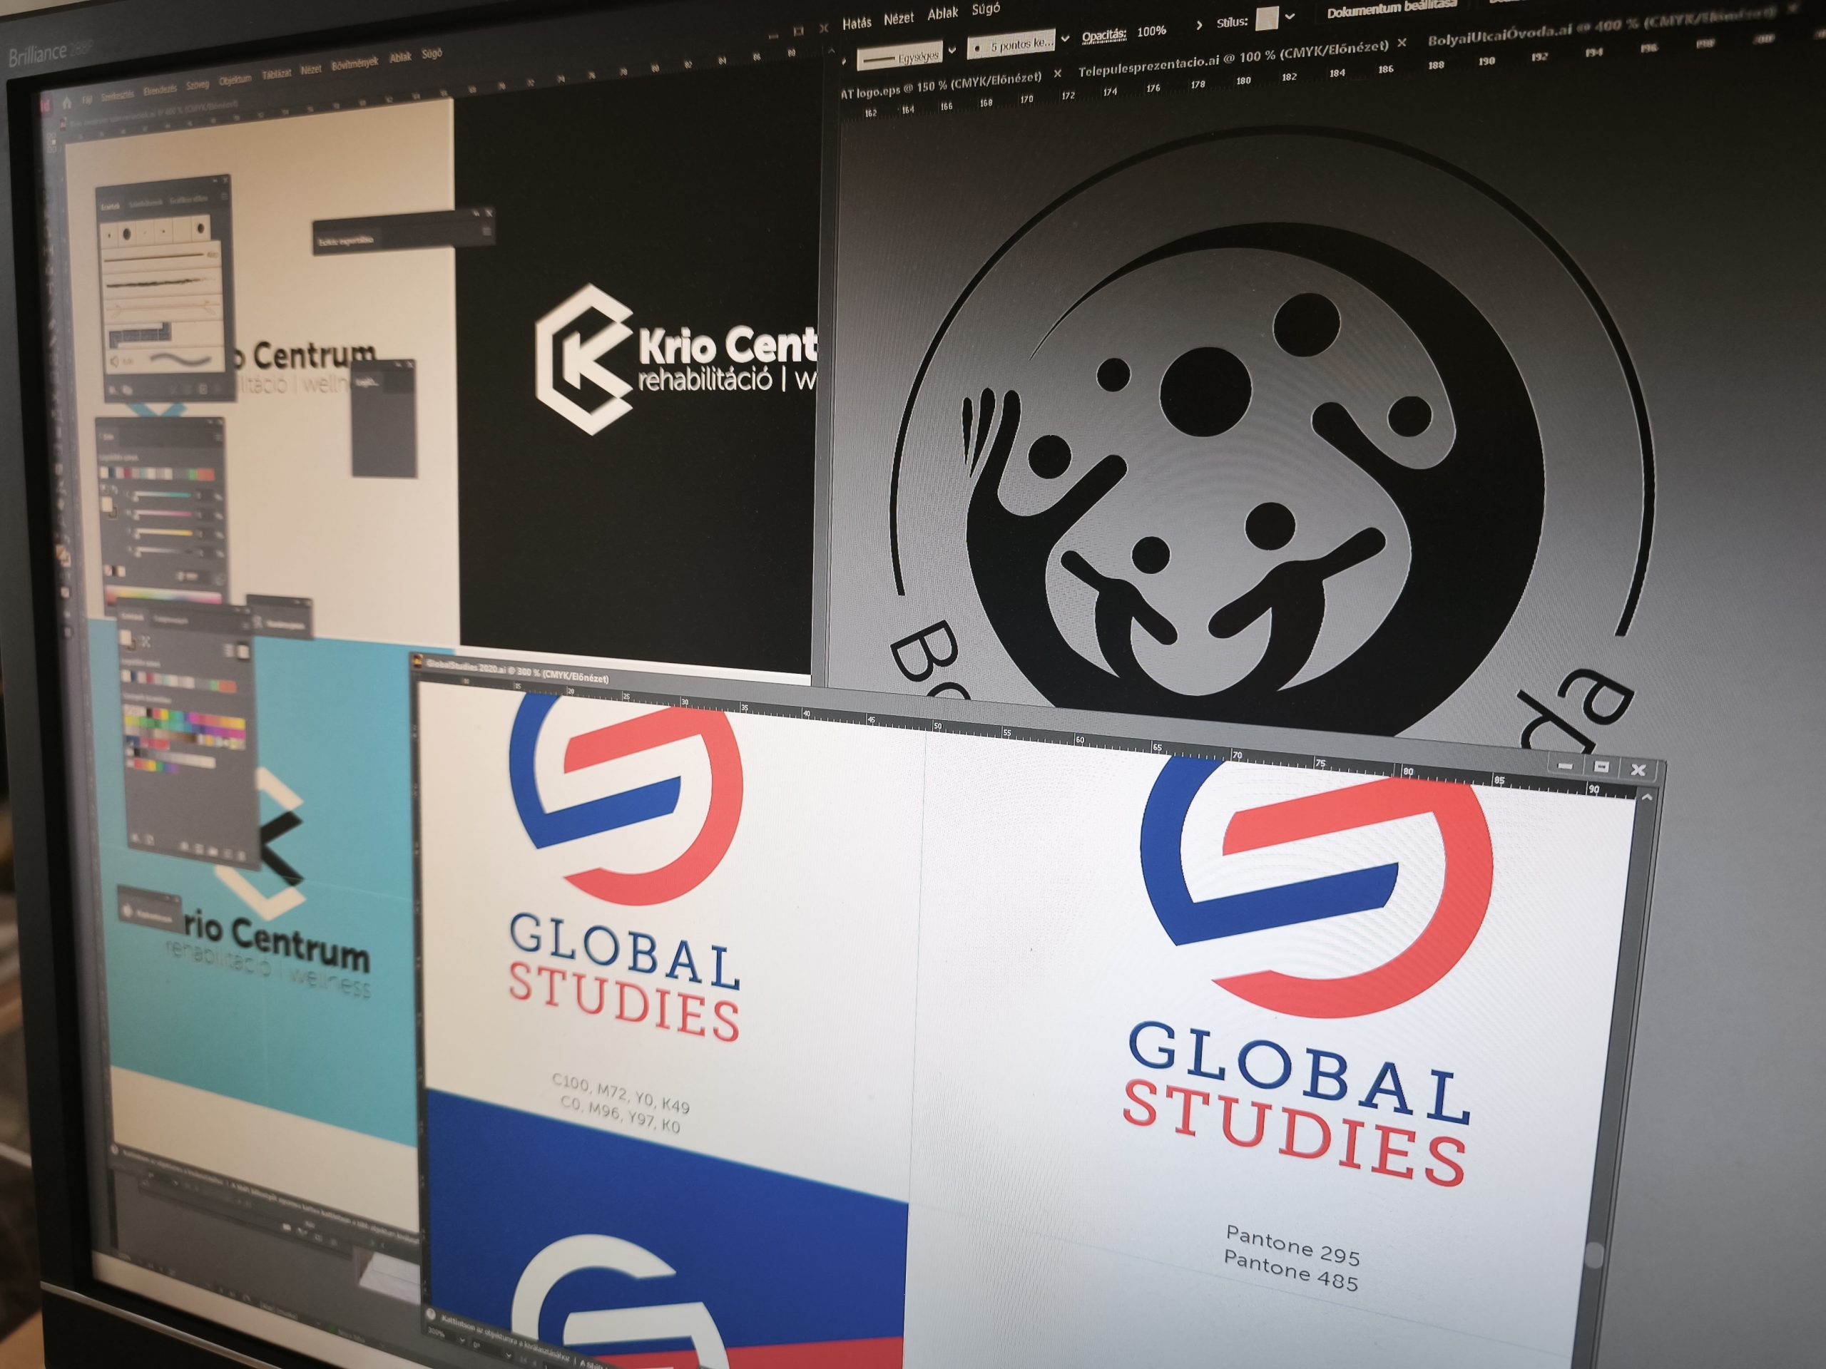Click the Dokumentum beállítása button
The width and height of the screenshot is (1826, 1369).
point(1391,9)
